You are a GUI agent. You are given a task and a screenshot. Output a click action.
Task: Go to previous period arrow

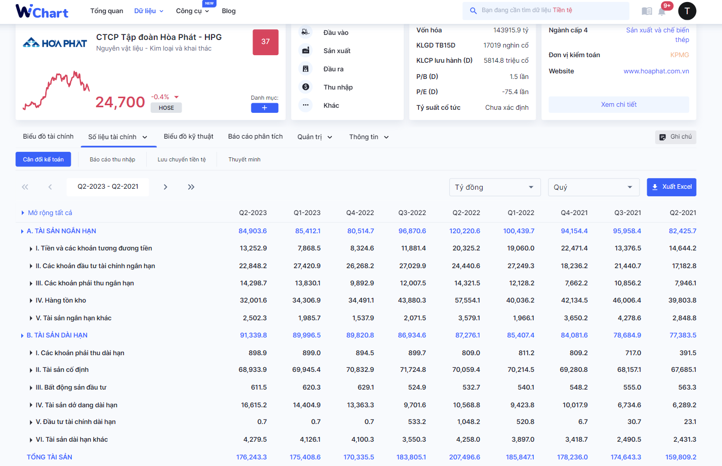(x=50, y=187)
